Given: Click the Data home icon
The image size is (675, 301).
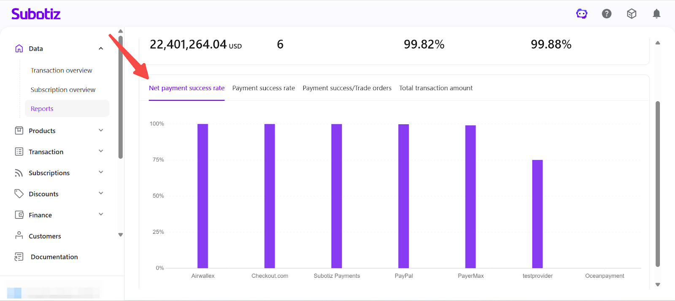Looking at the screenshot, I should 19,48.
